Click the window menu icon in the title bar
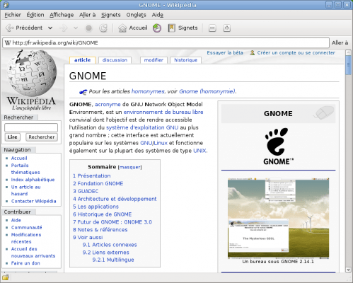This screenshot has width=353, height=283. point(6,4)
